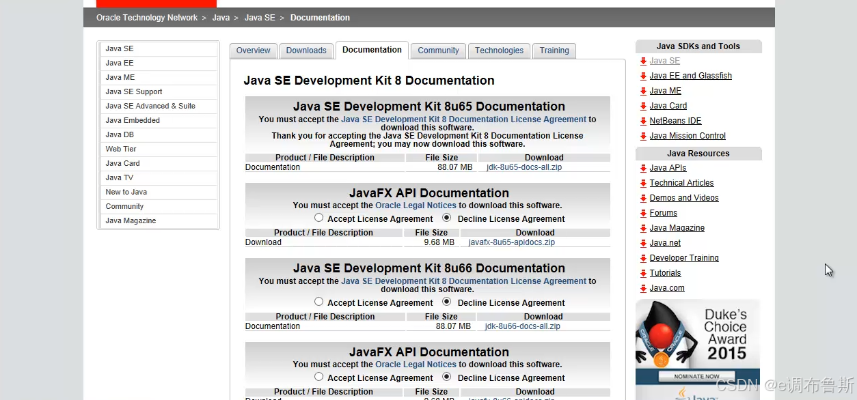
Task: Accept license agreement for JDK 8u66 Documentation
Action: coord(319,302)
